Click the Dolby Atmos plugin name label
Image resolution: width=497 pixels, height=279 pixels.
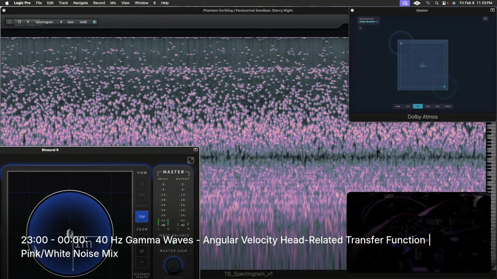pos(422,117)
